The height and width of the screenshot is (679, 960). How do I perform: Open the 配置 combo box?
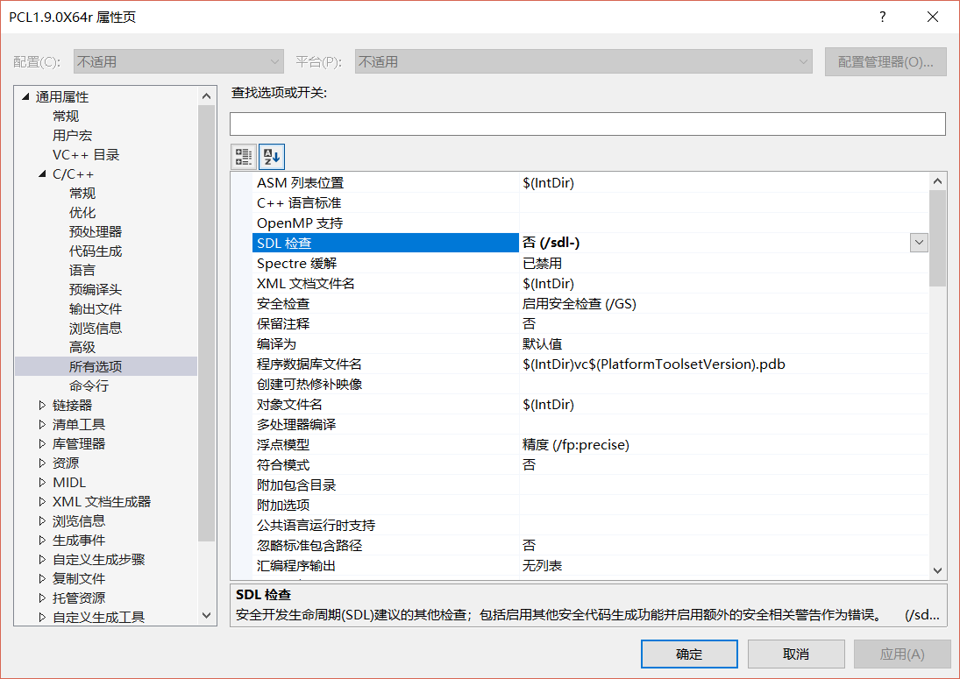179,62
